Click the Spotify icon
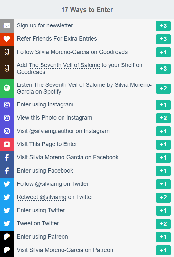This screenshot has width=174, height=257. tap(7, 88)
